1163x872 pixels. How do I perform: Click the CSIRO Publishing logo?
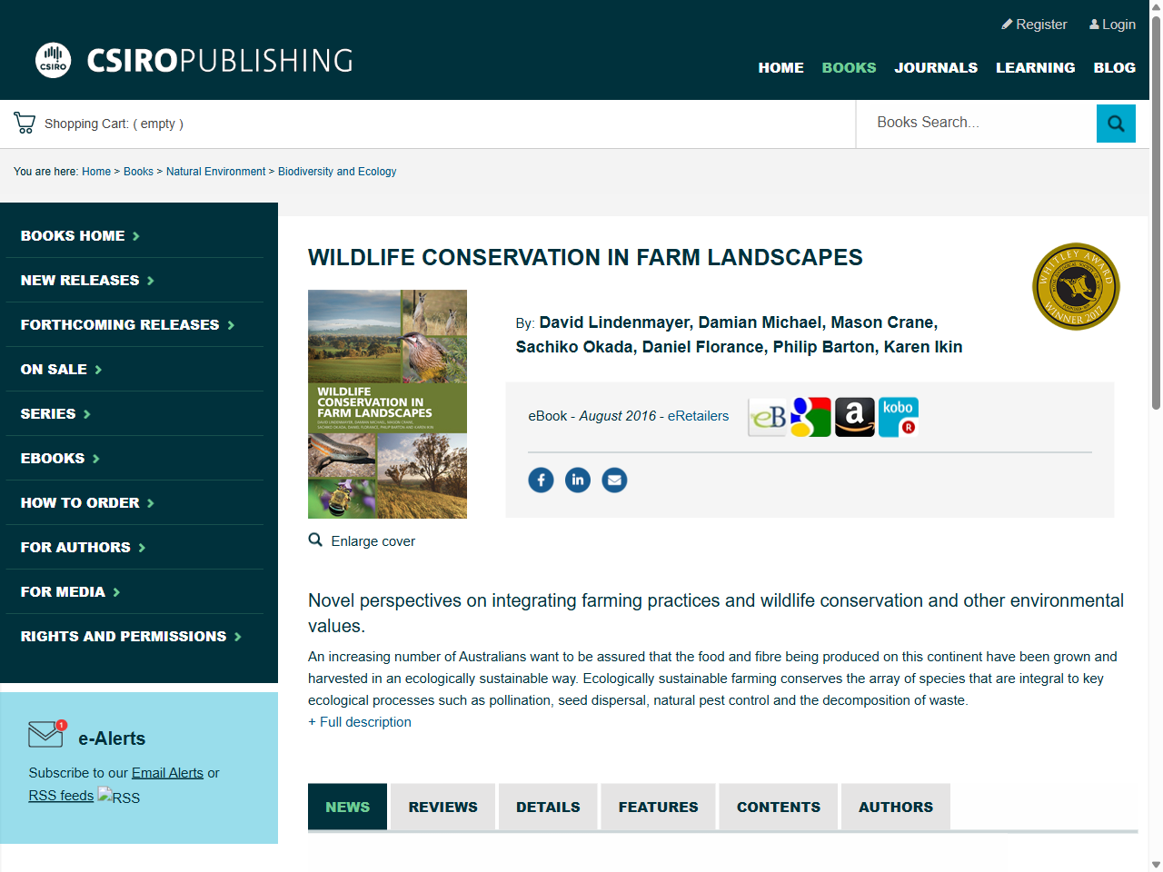pos(191,61)
